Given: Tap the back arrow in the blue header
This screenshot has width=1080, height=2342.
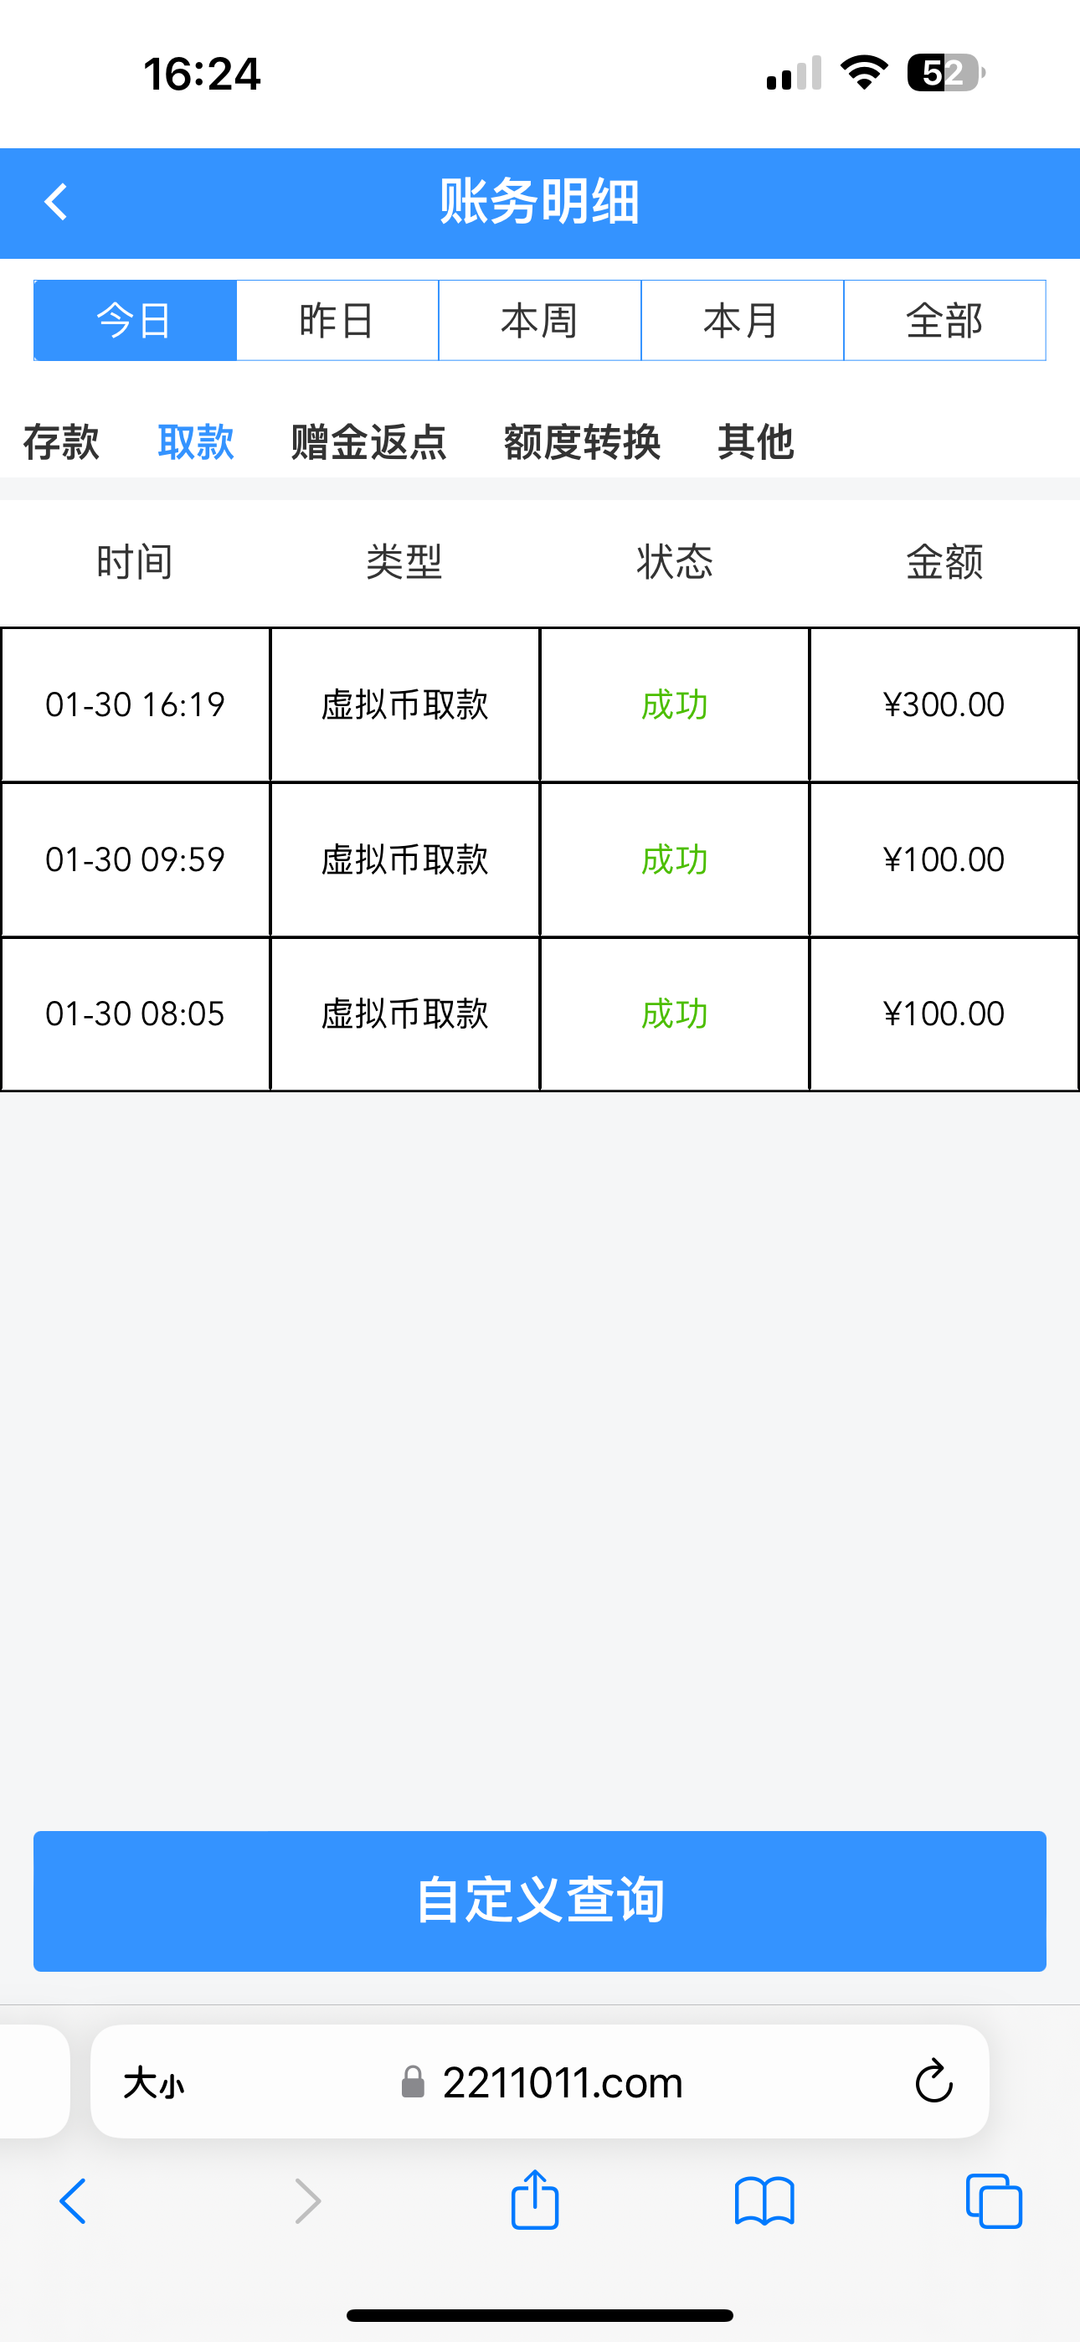Looking at the screenshot, I should 56,202.
